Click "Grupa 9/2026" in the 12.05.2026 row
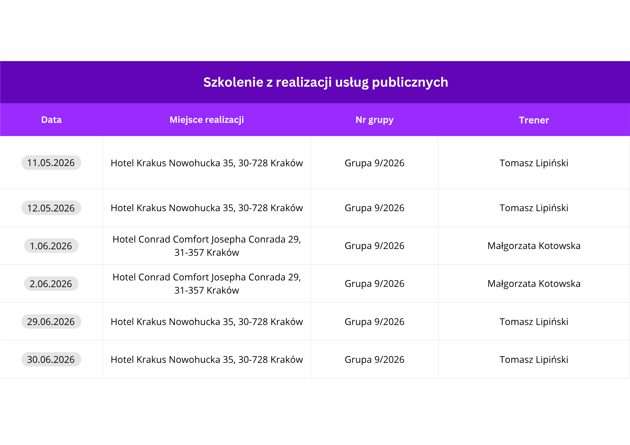630x445 pixels. (x=374, y=208)
